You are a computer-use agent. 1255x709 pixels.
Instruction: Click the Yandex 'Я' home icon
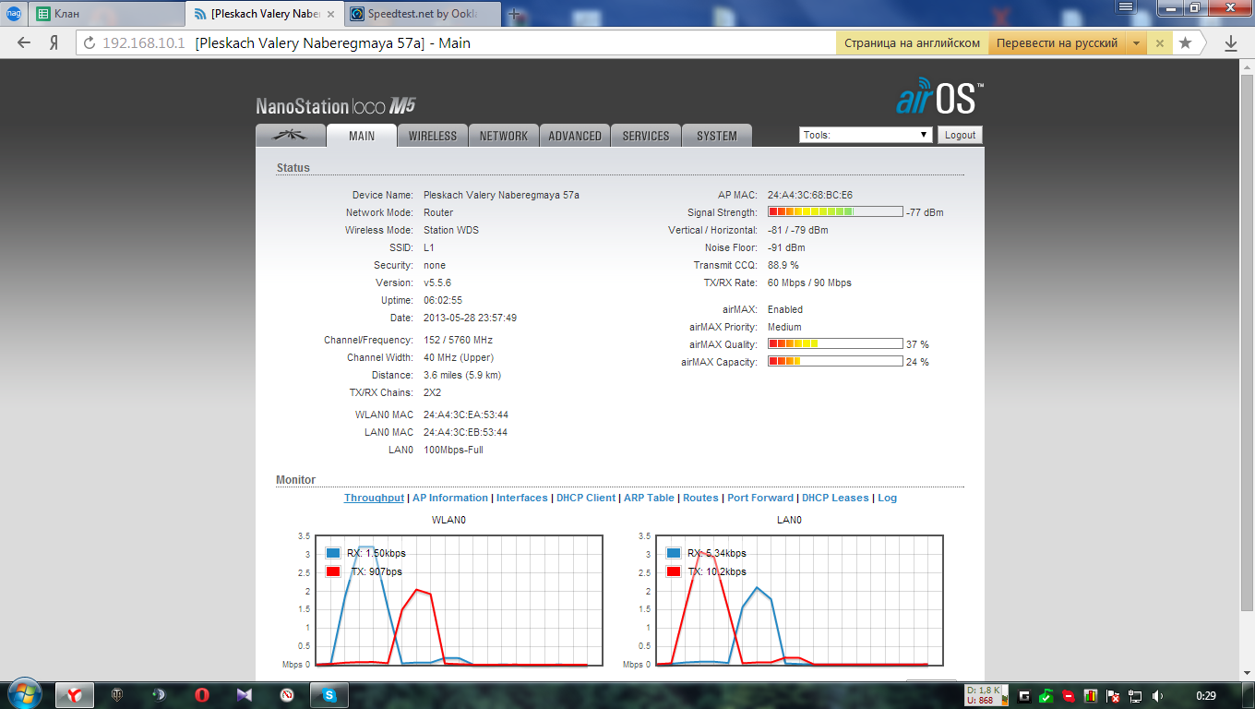pos(54,43)
